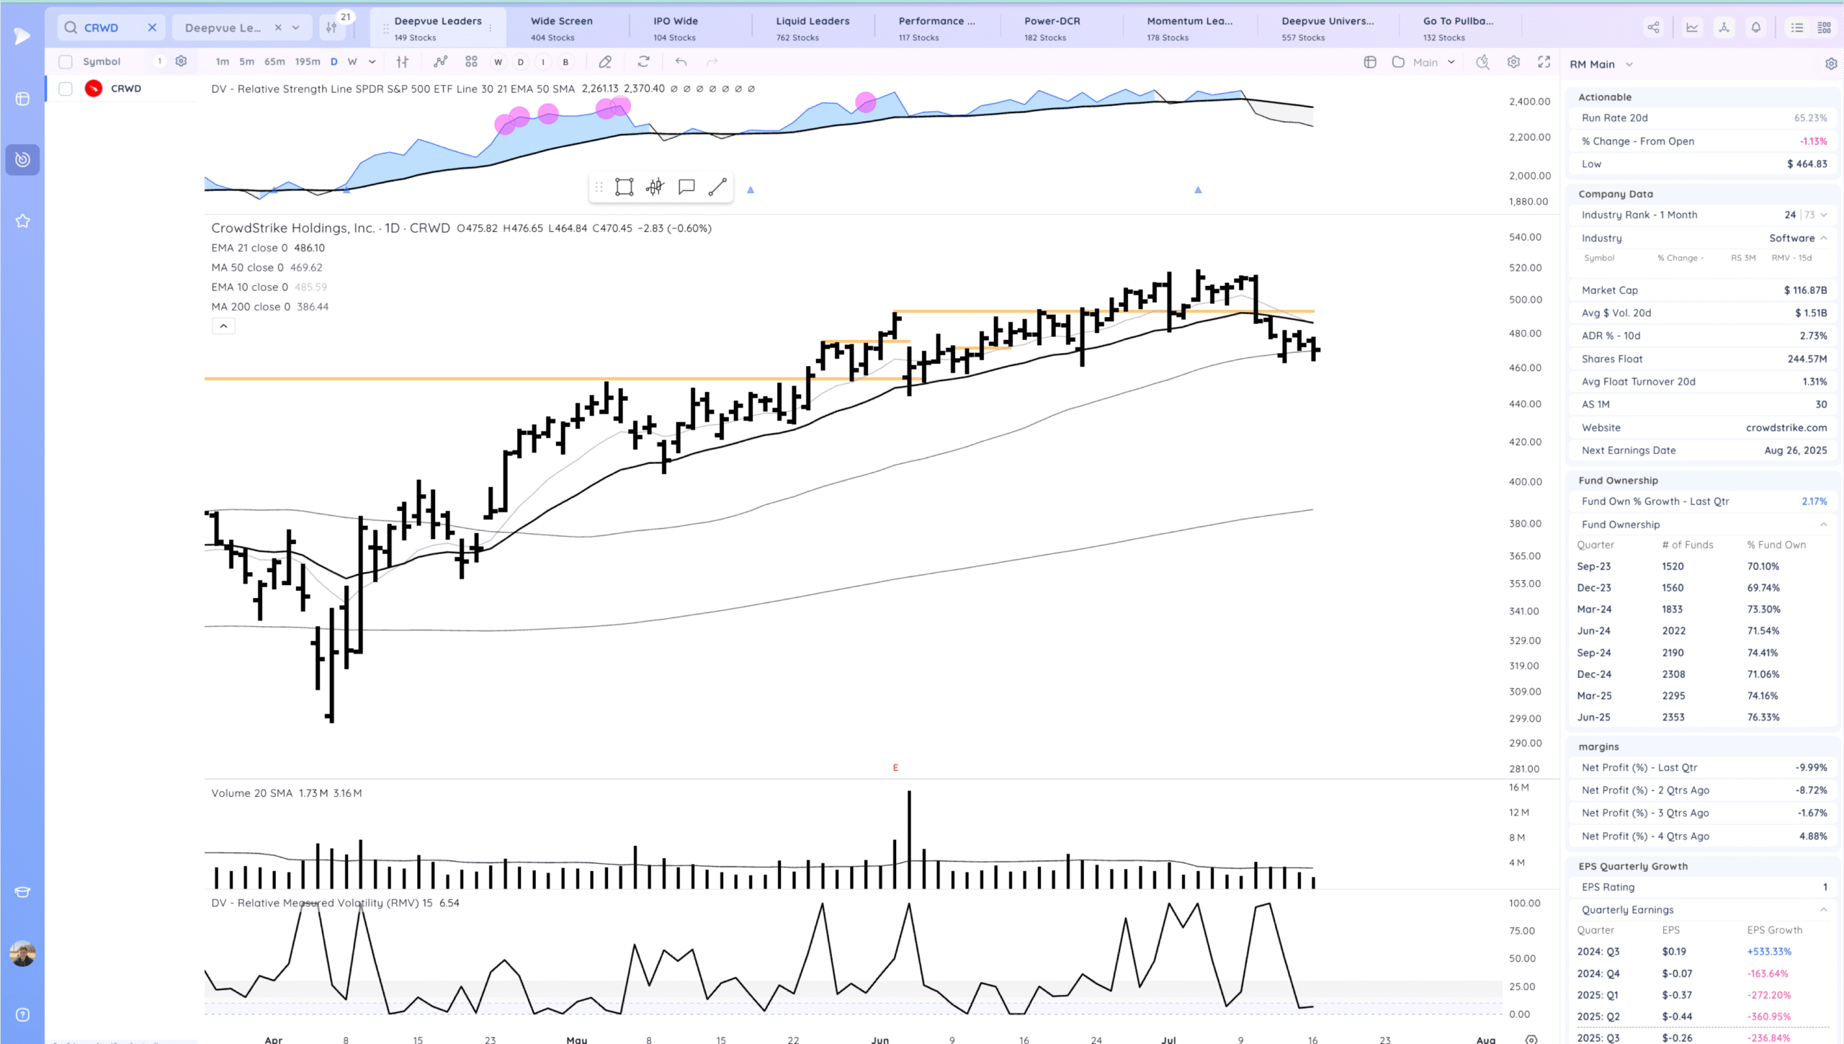Screen dimensions: 1844x1044
Task: Tick the select-all Symbol checkbox
Action: pos(66,62)
